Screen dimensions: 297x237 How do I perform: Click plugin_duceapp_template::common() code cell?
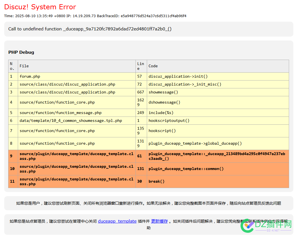point(218,169)
